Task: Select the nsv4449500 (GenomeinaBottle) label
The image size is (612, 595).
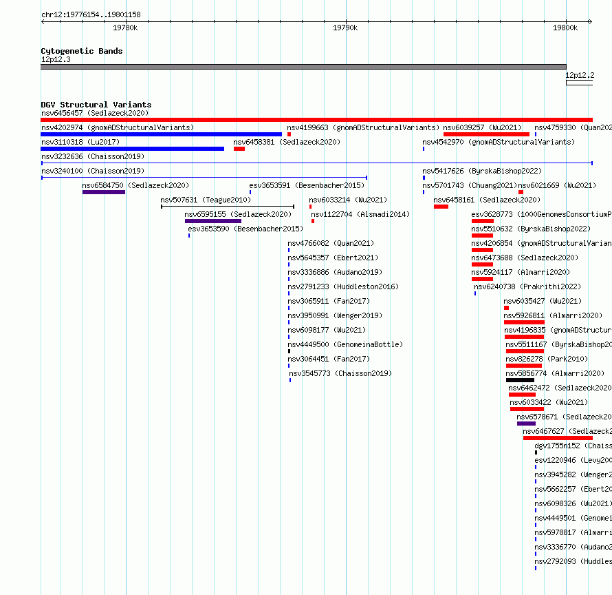Action: point(345,344)
